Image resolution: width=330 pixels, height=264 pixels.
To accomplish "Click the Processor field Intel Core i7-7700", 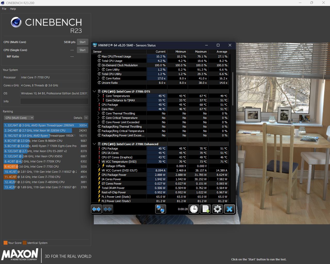I will pos(54,77).
